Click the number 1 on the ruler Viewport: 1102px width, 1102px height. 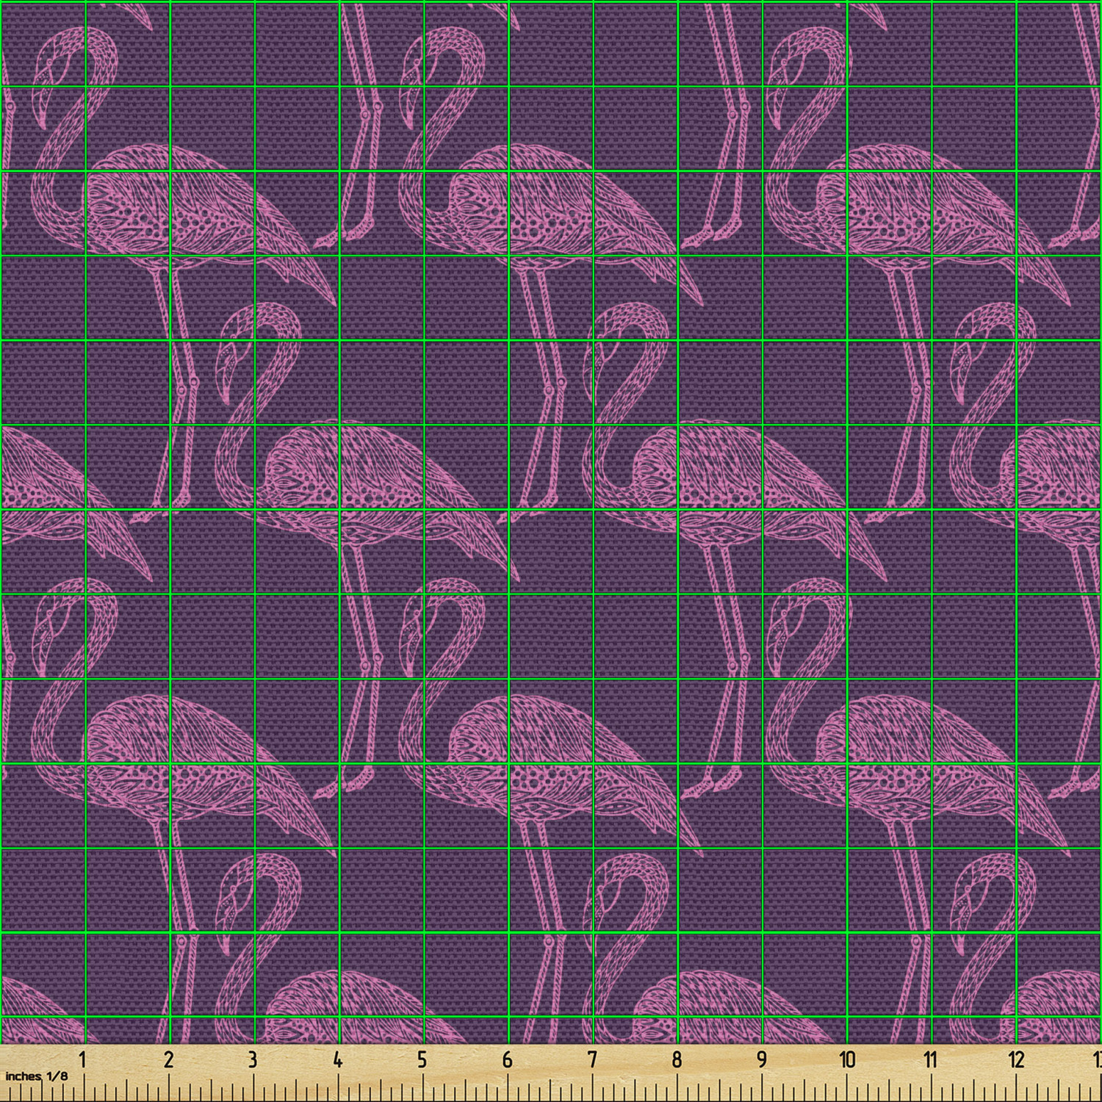click(x=83, y=1060)
